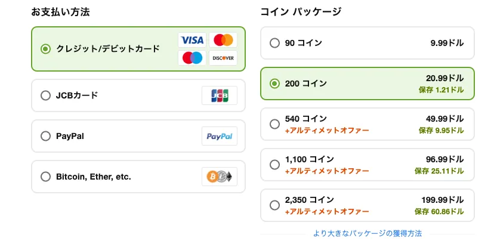Choose the 540 コイン package radio
The image size is (491, 247).
(274, 124)
